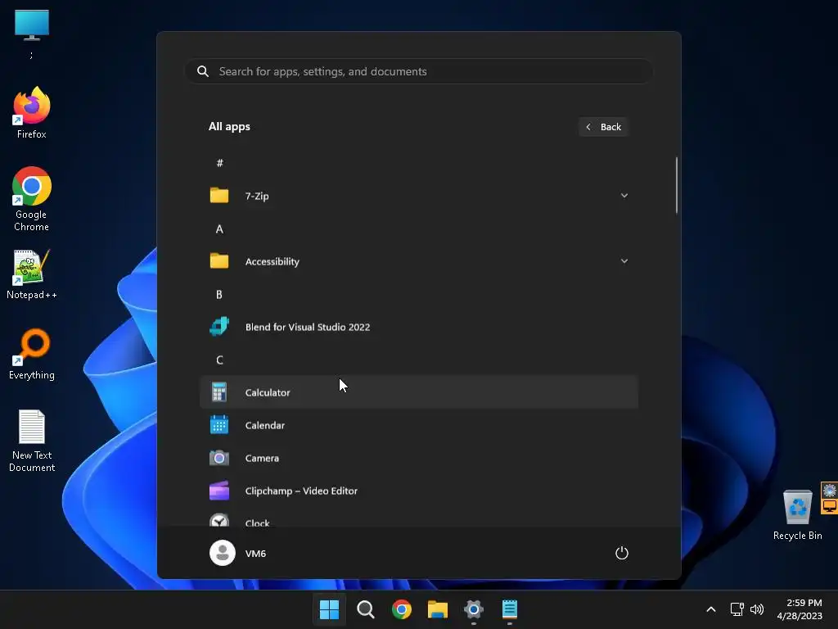The width and height of the screenshot is (838, 629).
Task: Select the Notepad++ desktop shortcut
Action: (x=32, y=274)
